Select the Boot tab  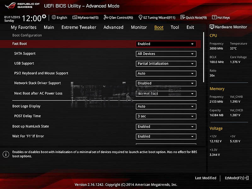(159, 27)
